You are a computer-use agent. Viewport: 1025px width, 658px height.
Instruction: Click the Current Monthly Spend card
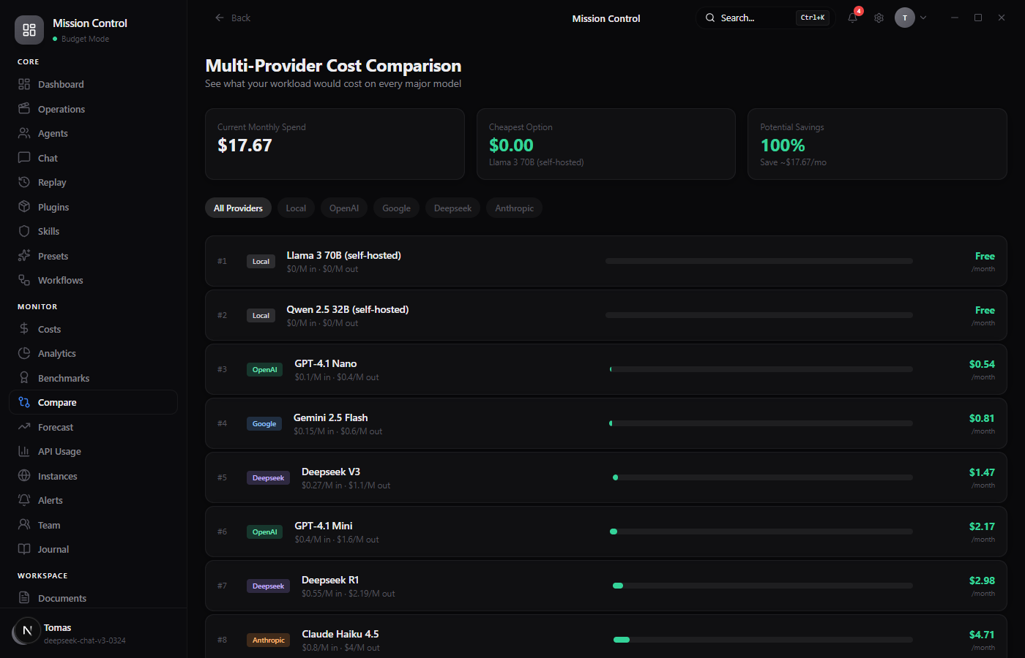point(335,144)
